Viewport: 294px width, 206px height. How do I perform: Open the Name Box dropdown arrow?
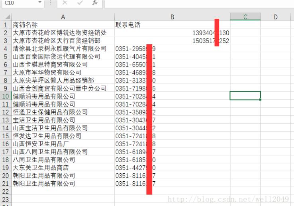pos(40,2)
